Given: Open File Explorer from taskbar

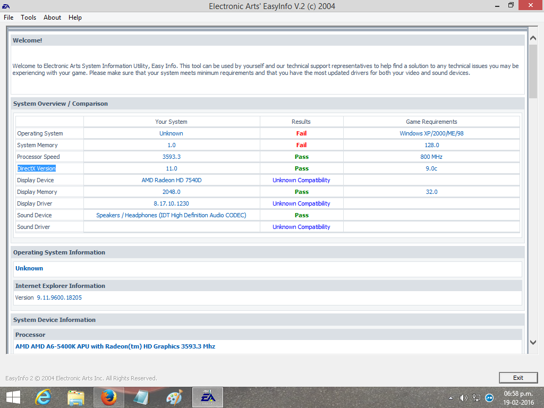Looking at the screenshot, I should coord(75,397).
